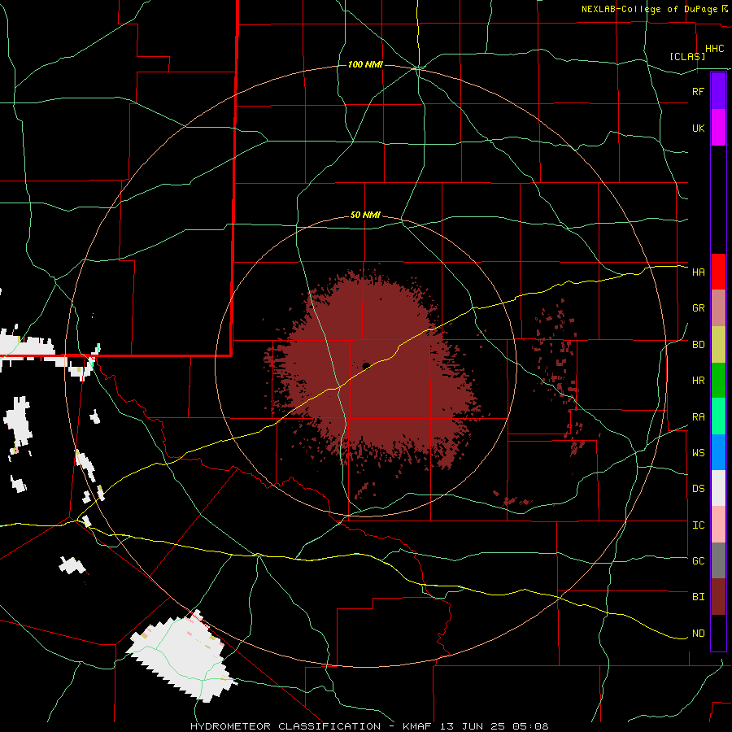
Task: Click the black radar site dot
Action: click(x=366, y=366)
